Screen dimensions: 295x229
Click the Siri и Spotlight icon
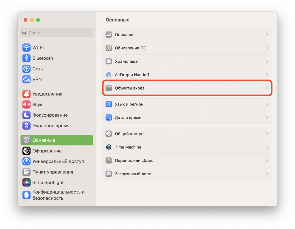point(27,182)
